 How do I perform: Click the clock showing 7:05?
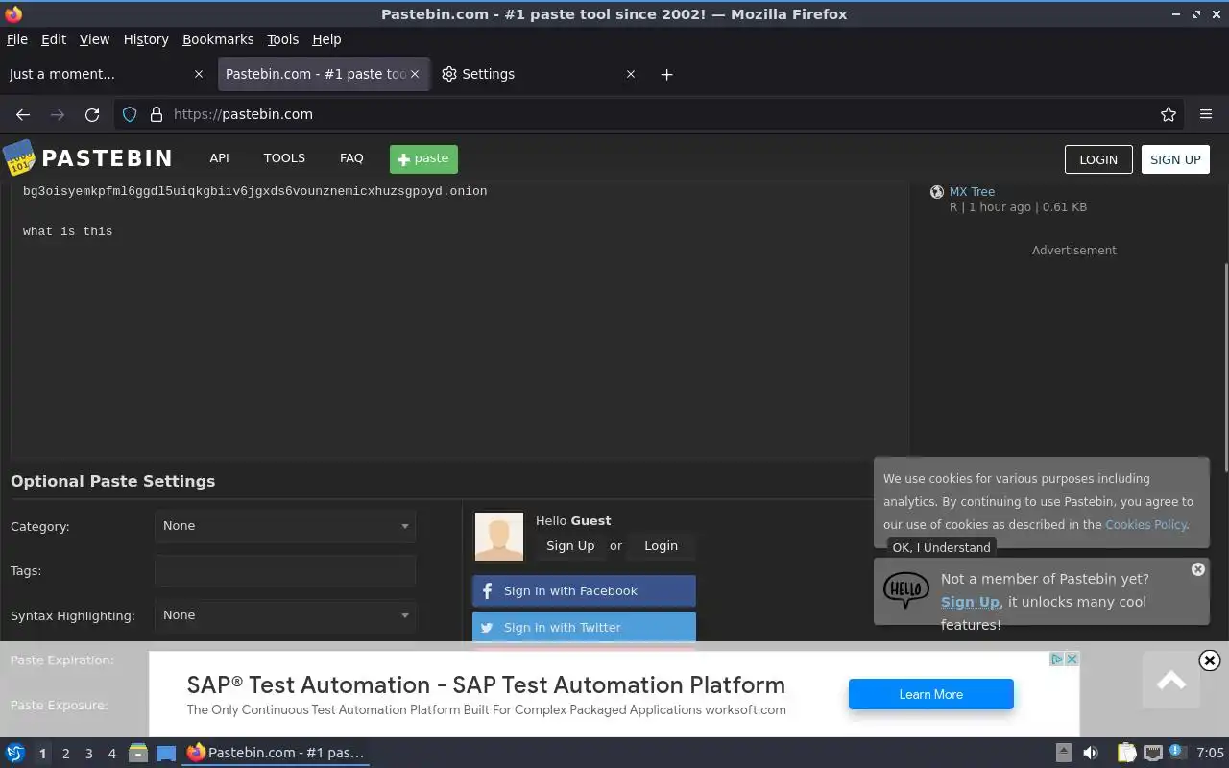pos(1211,753)
